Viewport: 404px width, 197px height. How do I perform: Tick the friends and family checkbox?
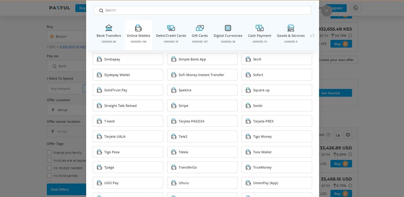click(x=49, y=153)
